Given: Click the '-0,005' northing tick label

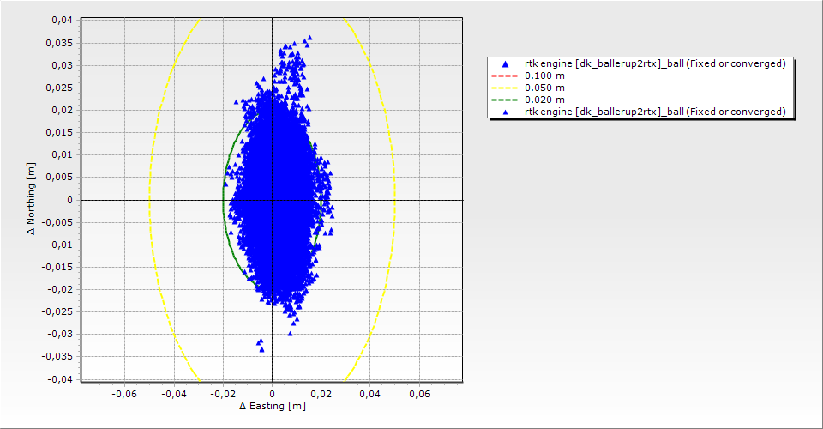Looking at the screenshot, I should (57, 222).
